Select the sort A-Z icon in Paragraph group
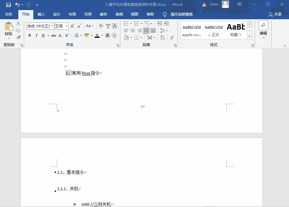 click(x=162, y=38)
